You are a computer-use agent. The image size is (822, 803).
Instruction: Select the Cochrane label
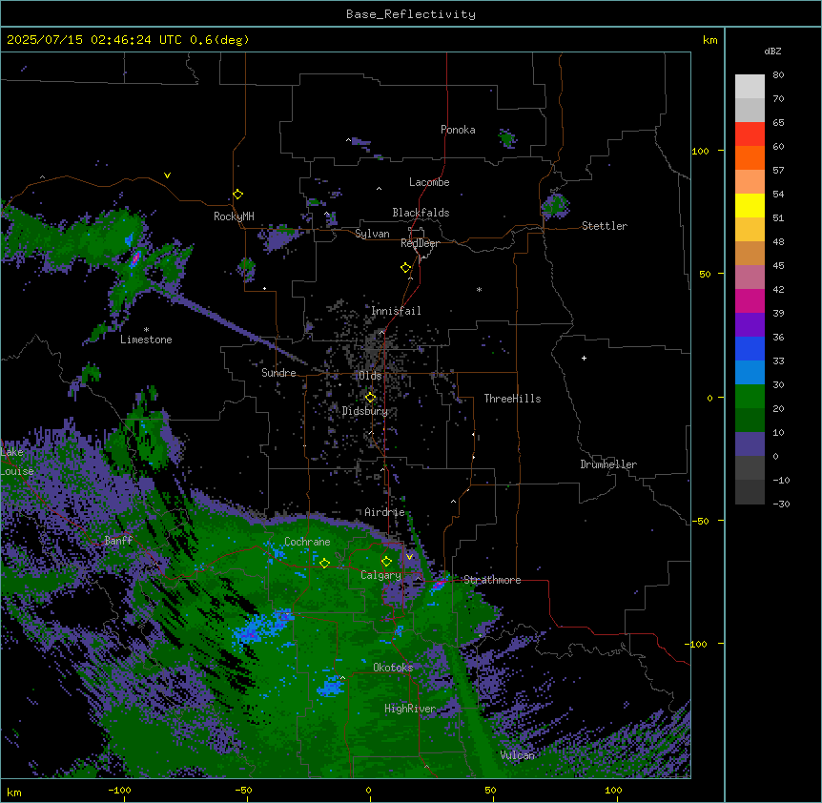pyautogui.click(x=307, y=542)
